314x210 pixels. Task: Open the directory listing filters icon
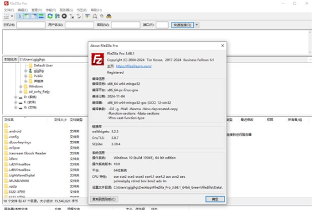point(87,16)
